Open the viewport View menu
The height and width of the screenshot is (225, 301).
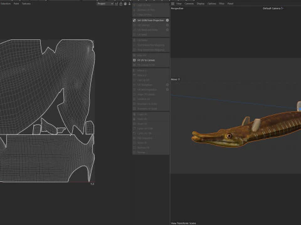tap(179, 4)
